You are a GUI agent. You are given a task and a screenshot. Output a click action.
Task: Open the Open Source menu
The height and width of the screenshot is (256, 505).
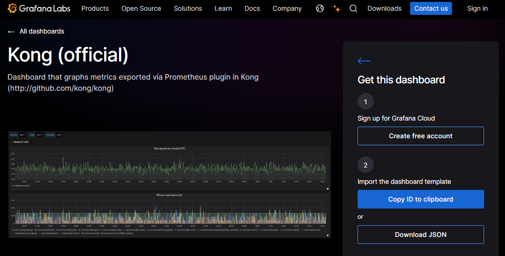[x=141, y=8]
